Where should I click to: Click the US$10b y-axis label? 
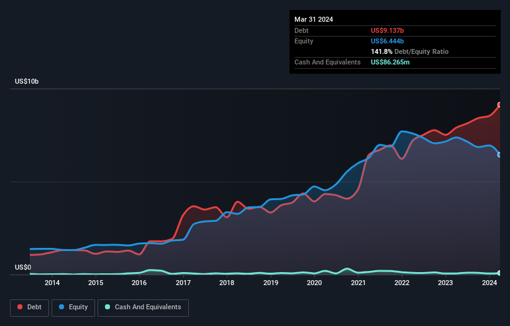27,81
